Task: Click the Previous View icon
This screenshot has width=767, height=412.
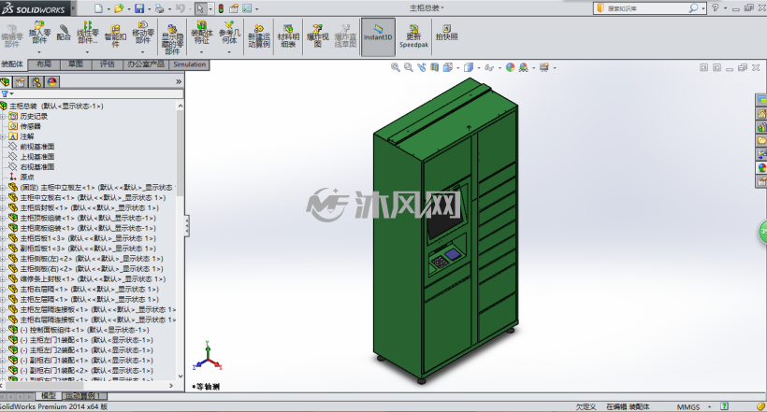Action: tap(422, 67)
